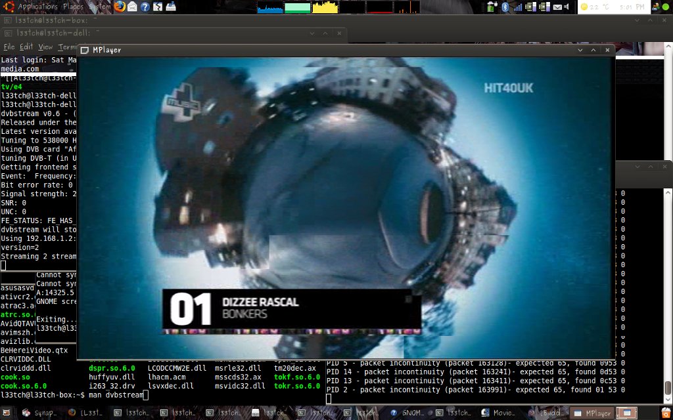Viewport: 673px width, 420px height.
Task: Open the mail notification tray envelope
Action: [557, 7]
